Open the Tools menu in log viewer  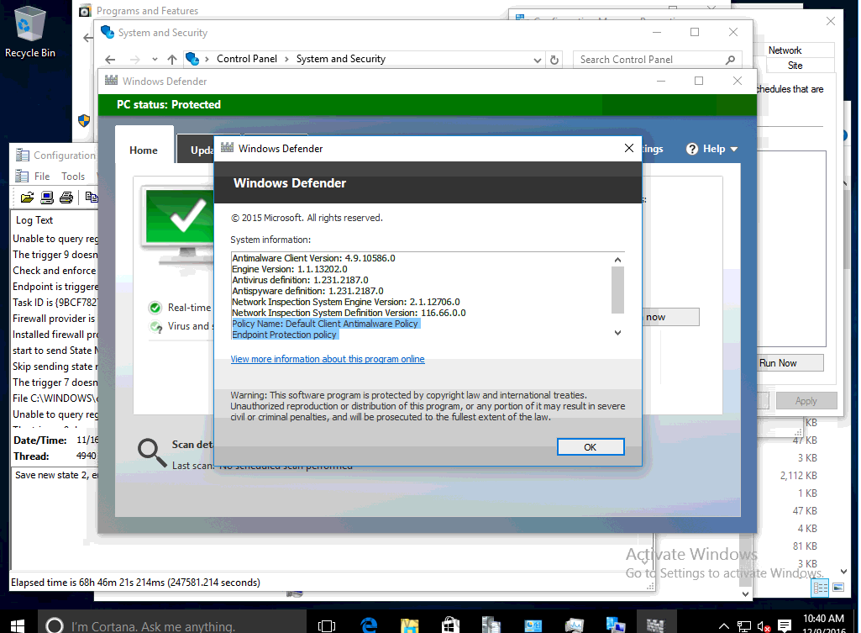tap(73, 177)
